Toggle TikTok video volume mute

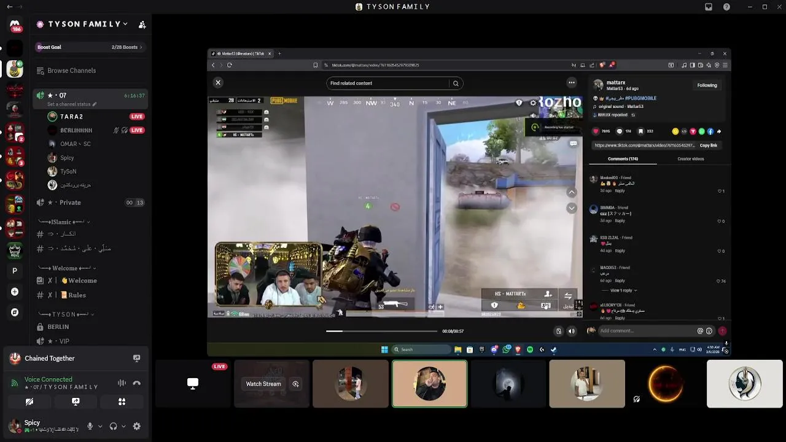coord(571,331)
